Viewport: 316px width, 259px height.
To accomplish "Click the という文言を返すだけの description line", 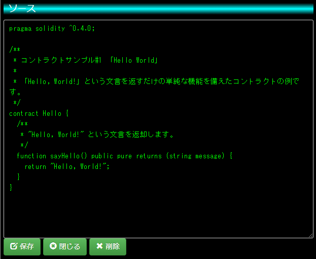I will click(x=156, y=81).
